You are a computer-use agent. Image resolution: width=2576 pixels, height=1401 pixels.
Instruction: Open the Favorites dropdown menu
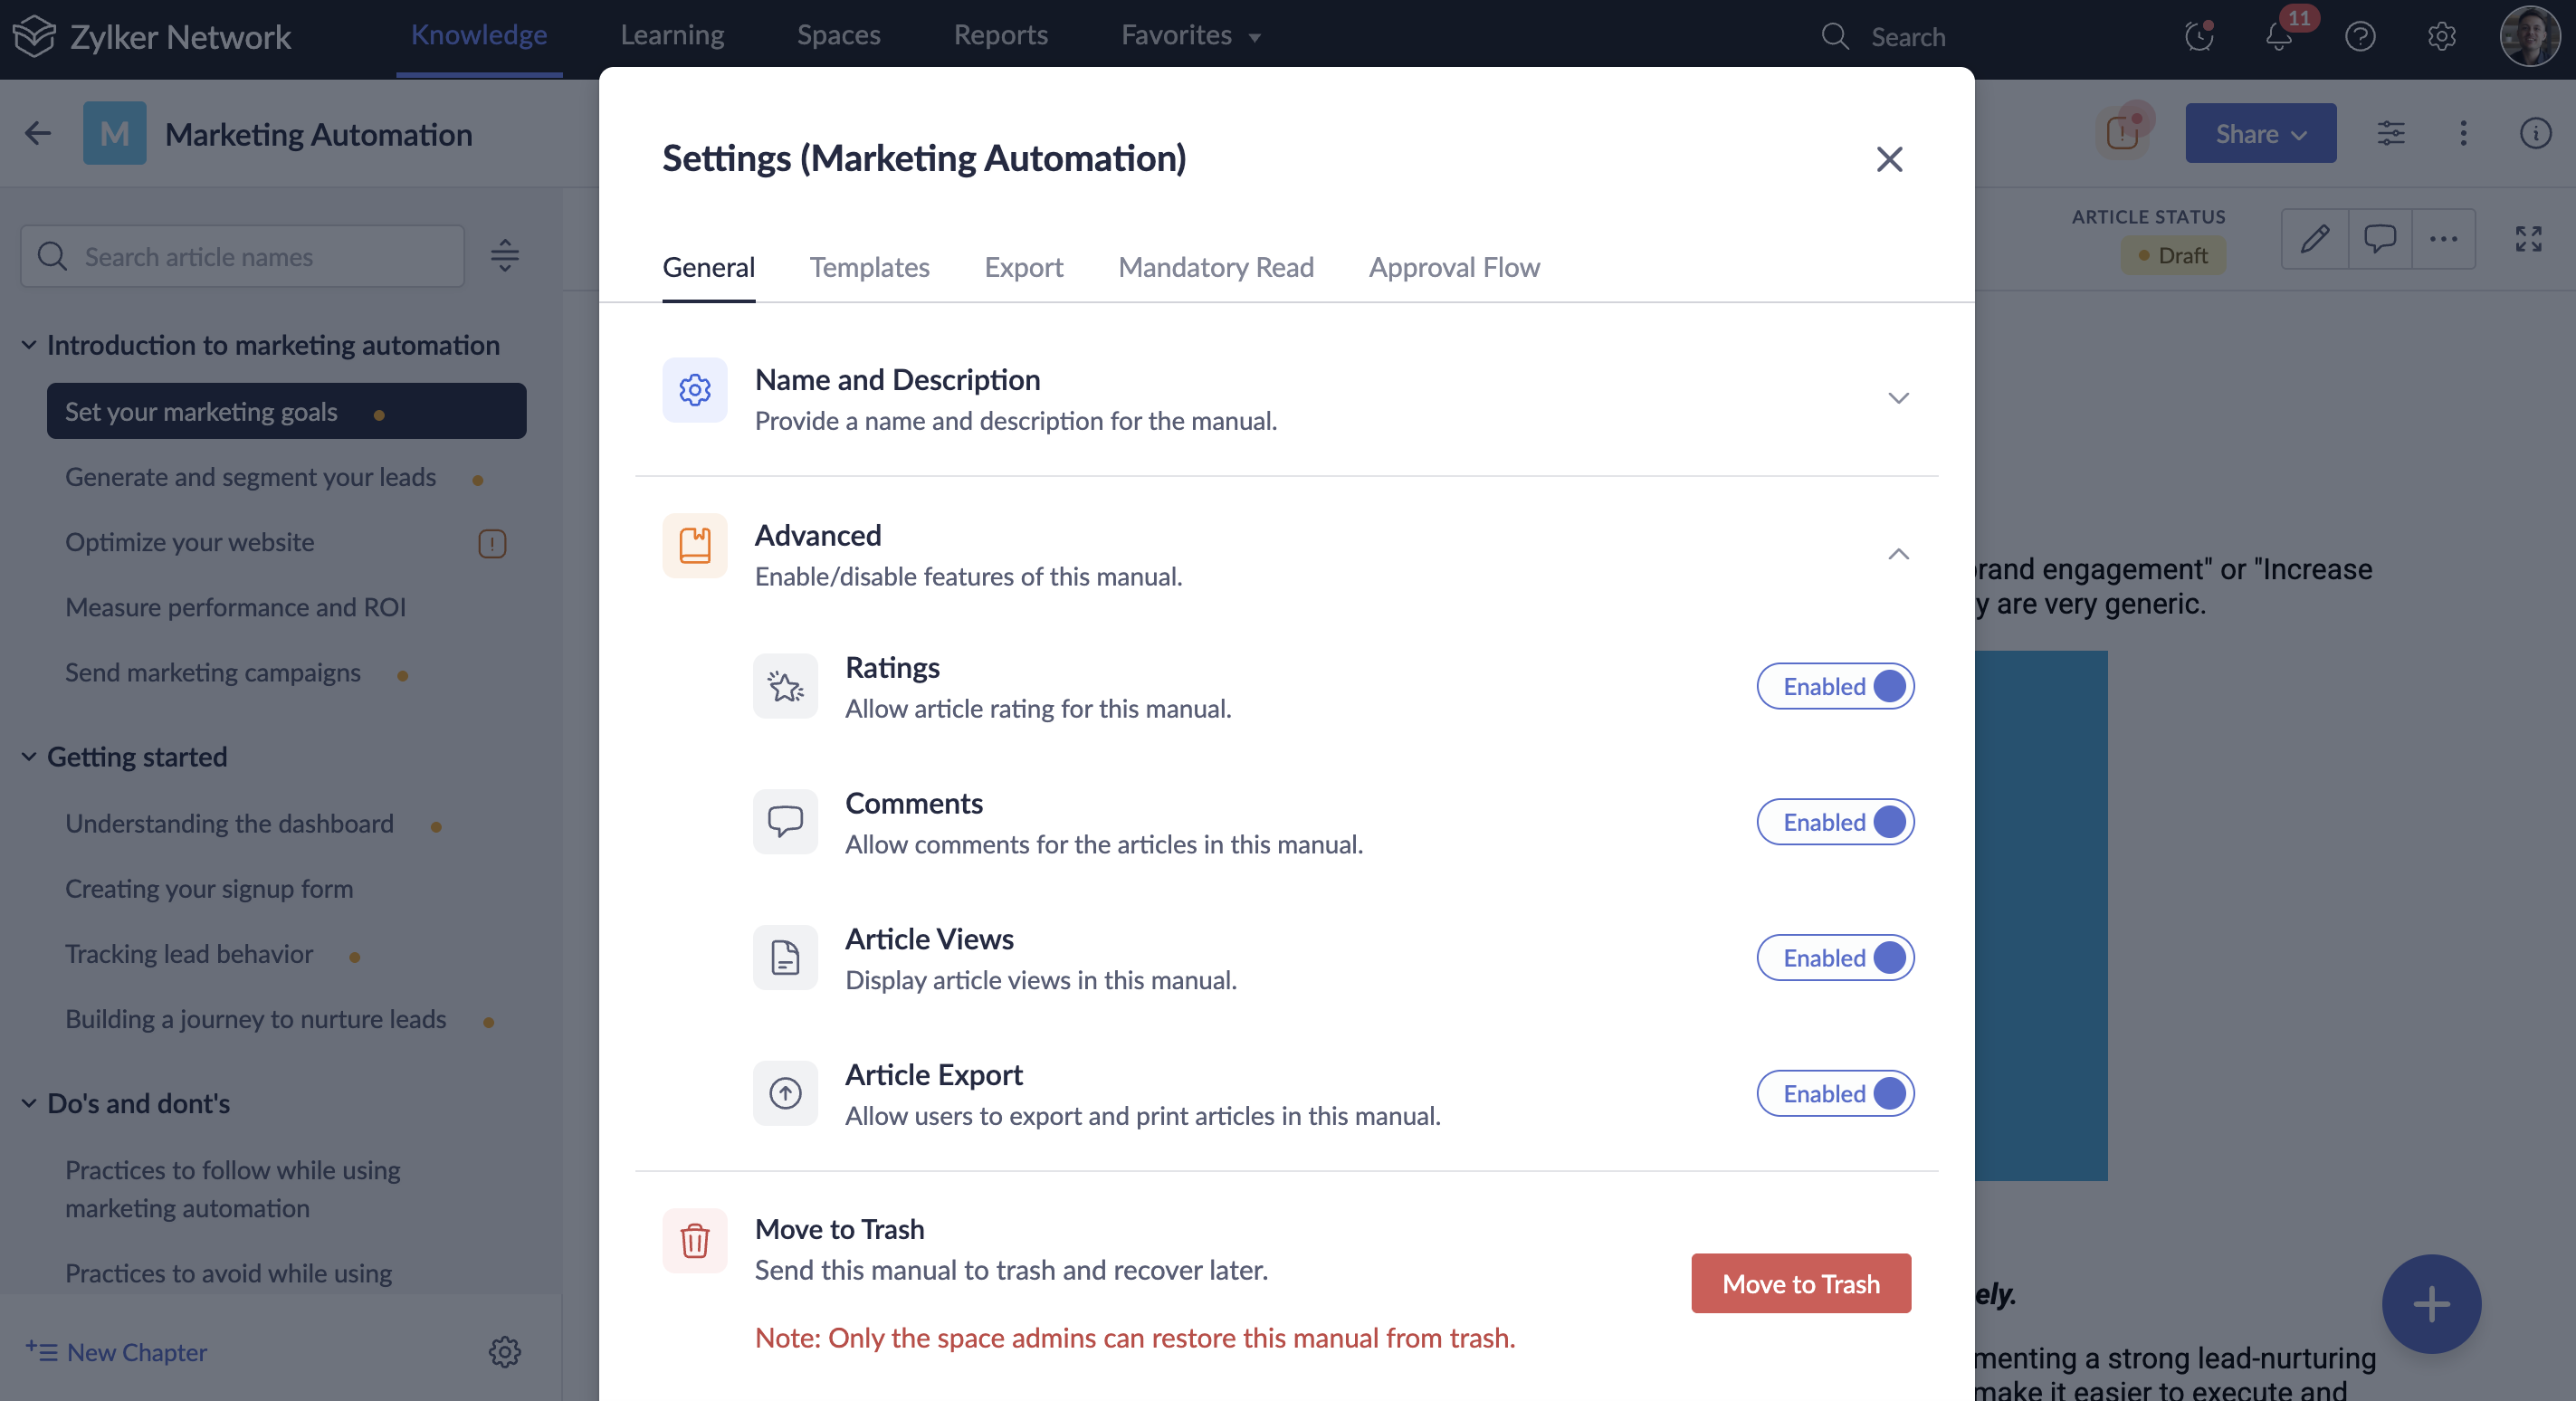1190,36
